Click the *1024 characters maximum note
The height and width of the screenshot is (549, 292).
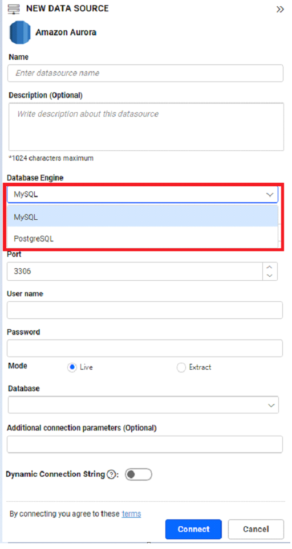[51, 158]
